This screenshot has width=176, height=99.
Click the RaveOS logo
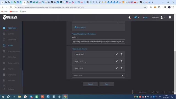10,17
